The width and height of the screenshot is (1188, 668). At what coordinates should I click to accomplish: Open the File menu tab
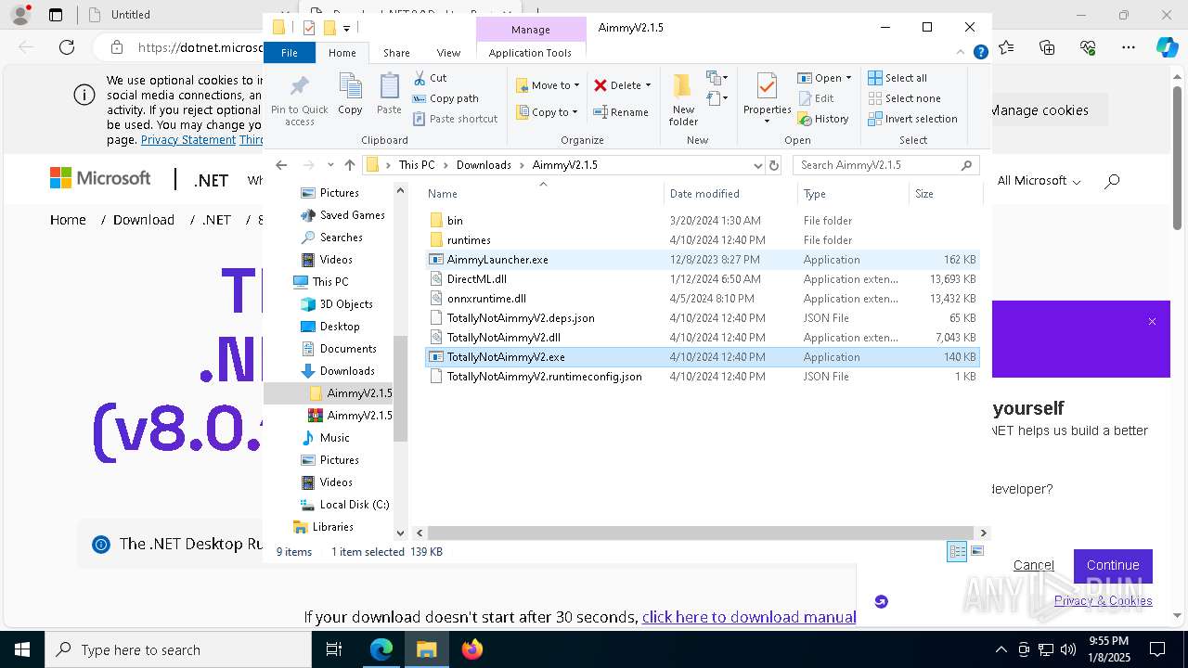(x=290, y=53)
